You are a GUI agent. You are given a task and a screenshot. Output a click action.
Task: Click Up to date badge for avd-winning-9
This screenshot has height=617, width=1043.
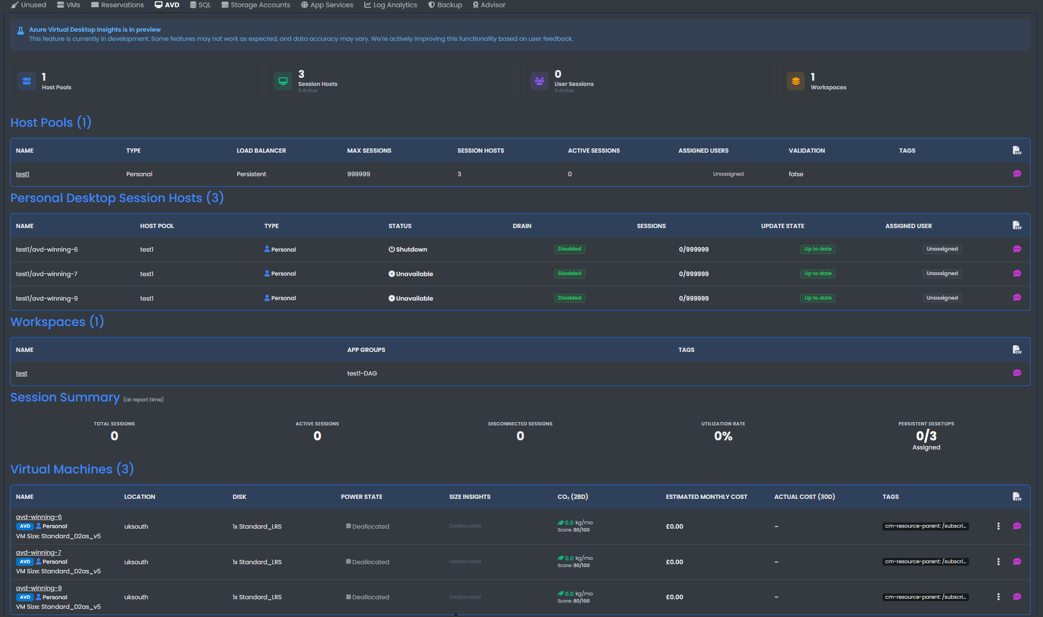coord(818,298)
